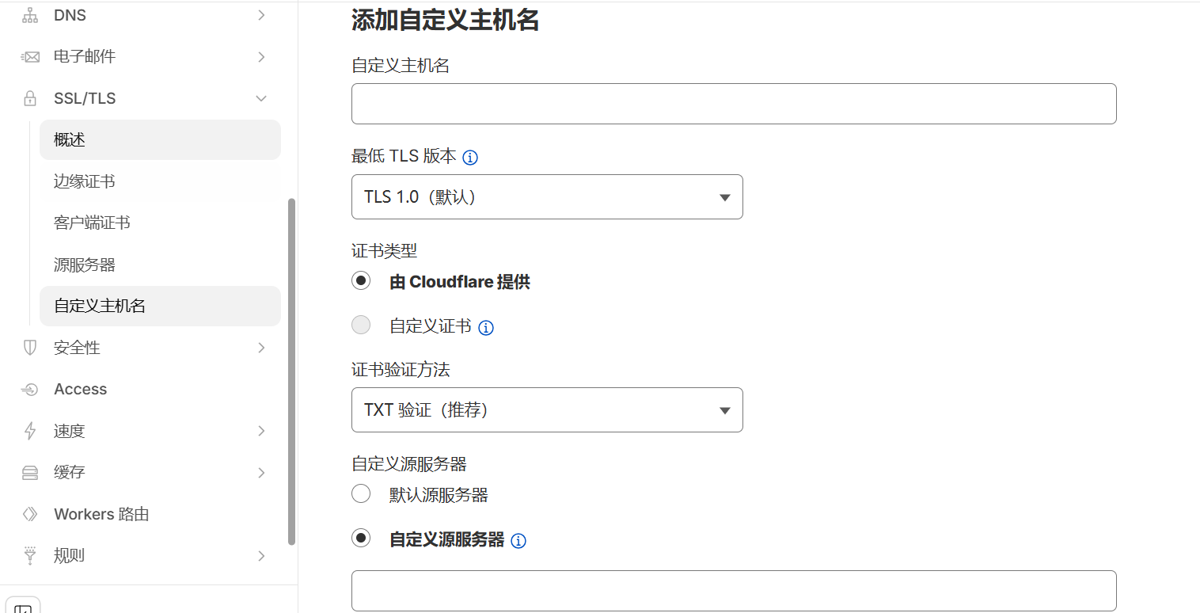Collapse the SSL/TLS section chevron

pos(260,98)
